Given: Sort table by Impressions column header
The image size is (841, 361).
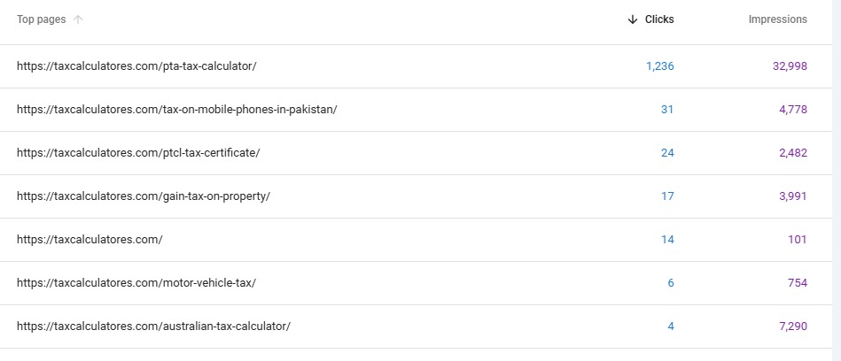Looking at the screenshot, I should coord(777,19).
